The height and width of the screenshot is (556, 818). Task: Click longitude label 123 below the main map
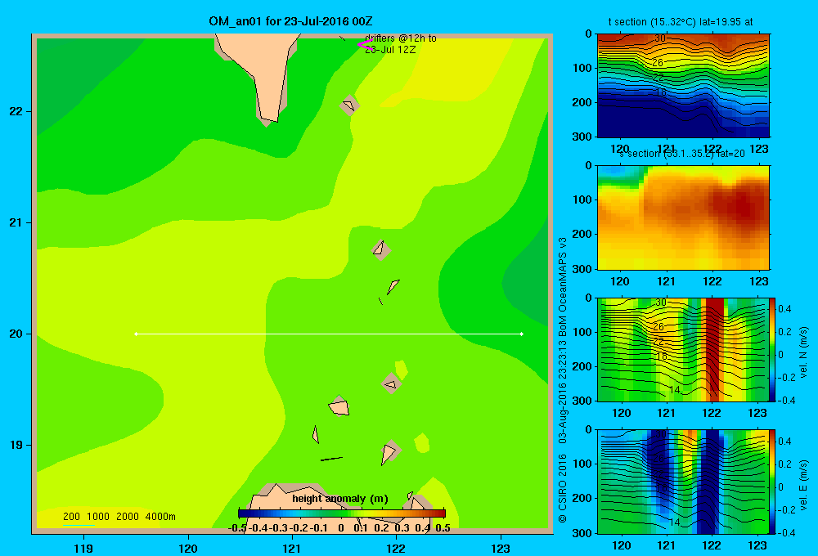click(501, 549)
